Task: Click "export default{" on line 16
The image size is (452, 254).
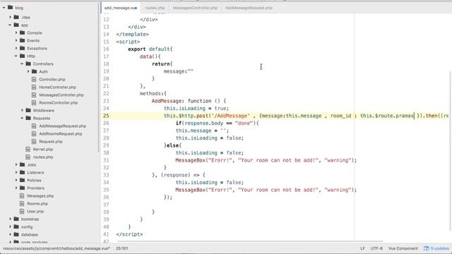Action: [150, 49]
